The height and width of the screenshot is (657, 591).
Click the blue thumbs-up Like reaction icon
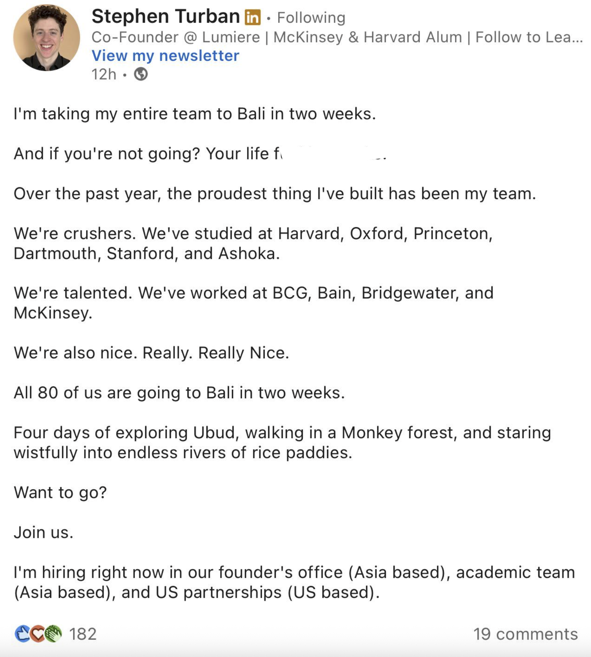(22, 634)
